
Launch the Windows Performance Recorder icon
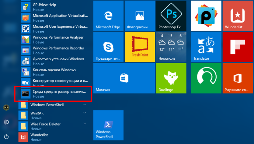[25, 50]
